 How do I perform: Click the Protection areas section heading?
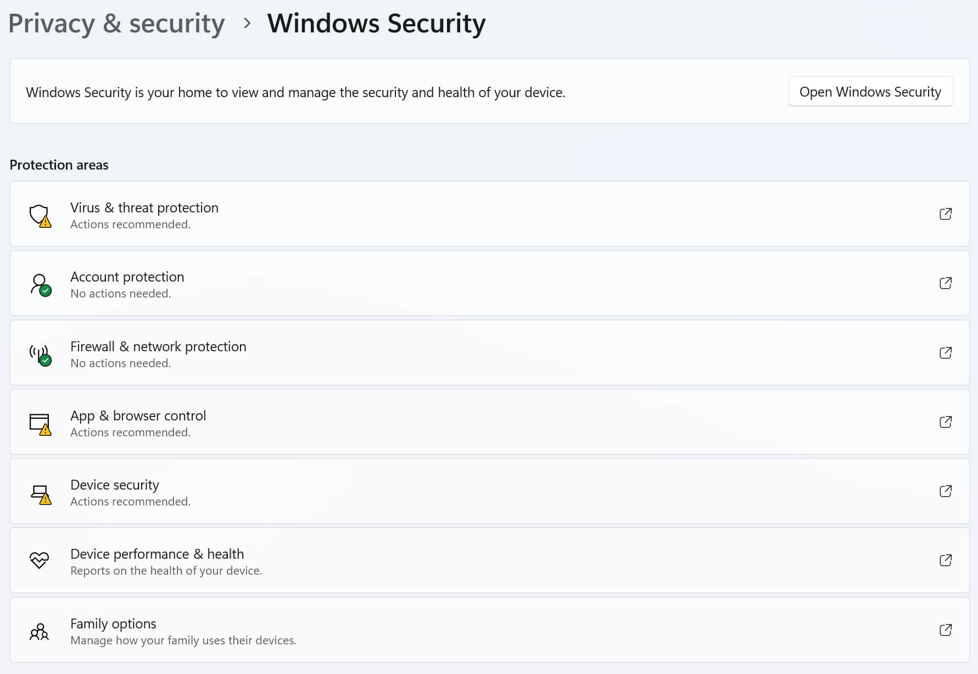59,165
